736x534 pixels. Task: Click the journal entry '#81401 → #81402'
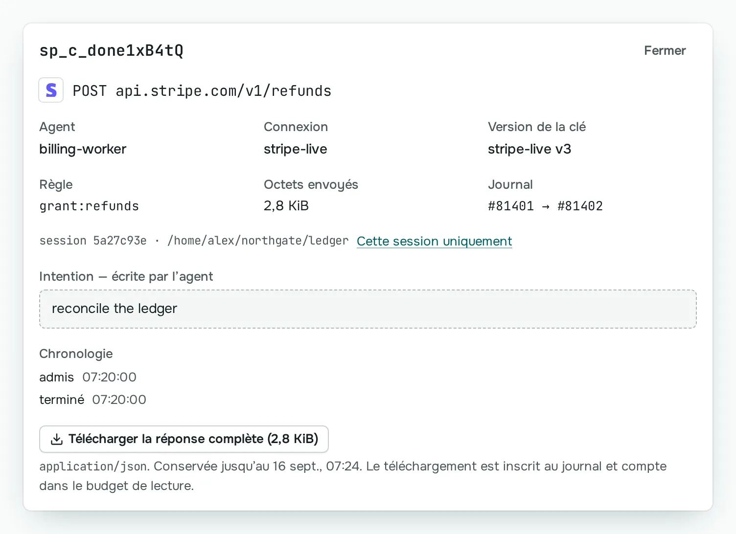coord(545,206)
